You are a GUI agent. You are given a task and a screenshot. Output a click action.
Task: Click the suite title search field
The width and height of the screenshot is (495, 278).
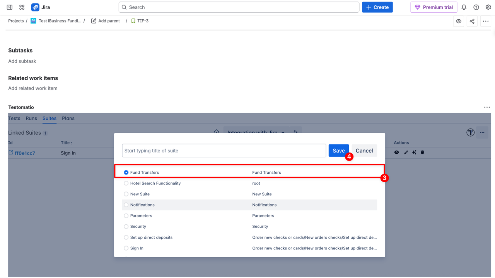point(224,151)
